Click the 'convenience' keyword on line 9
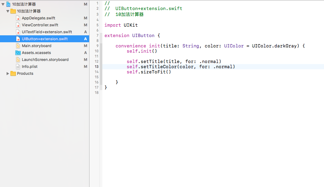Image resolution: width=324 pixels, height=187 pixels. pyautogui.click(x=131, y=46)
